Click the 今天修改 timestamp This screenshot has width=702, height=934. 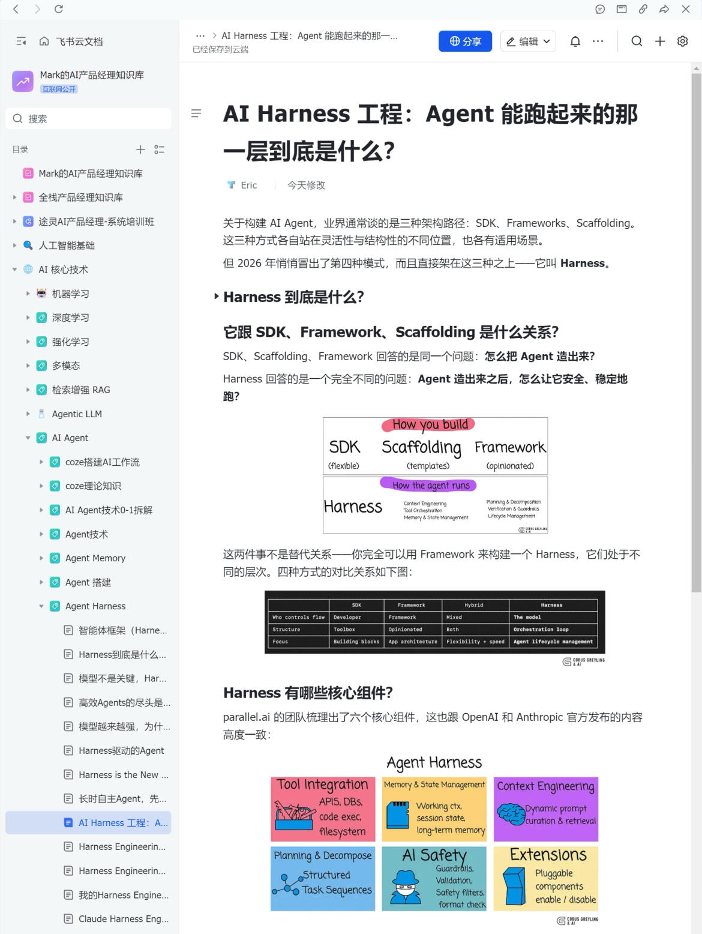[x=306, y=185]
